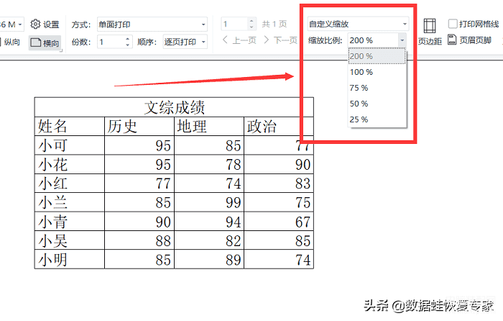Open the 顺序 逐页打印 dropdown
503x321 pixels.
[x=185, y=42]
